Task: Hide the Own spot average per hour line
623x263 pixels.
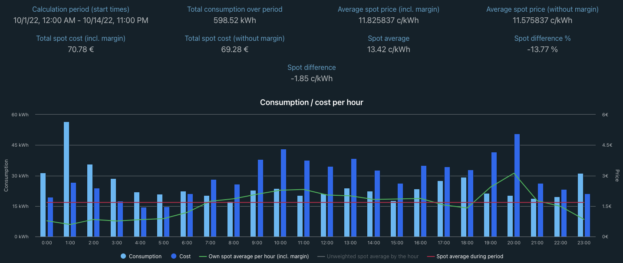Action: [x=254, y=256]
